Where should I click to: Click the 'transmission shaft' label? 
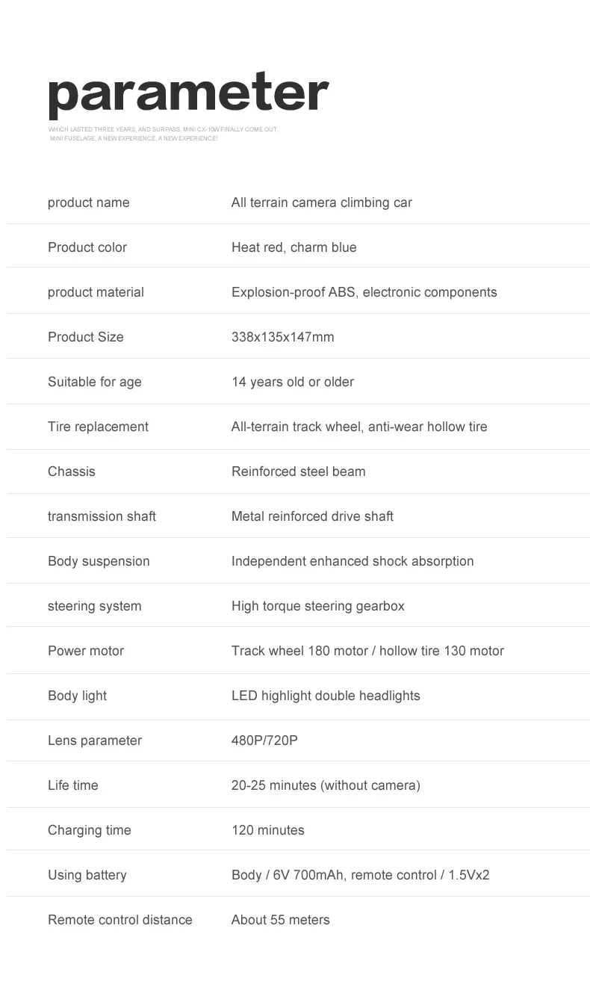click(x=102, y=516)
